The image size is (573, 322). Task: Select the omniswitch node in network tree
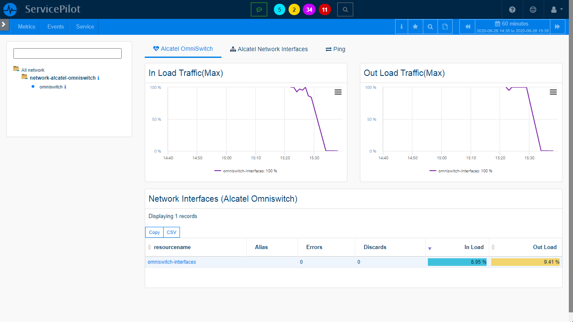click(x=51, y=87)
